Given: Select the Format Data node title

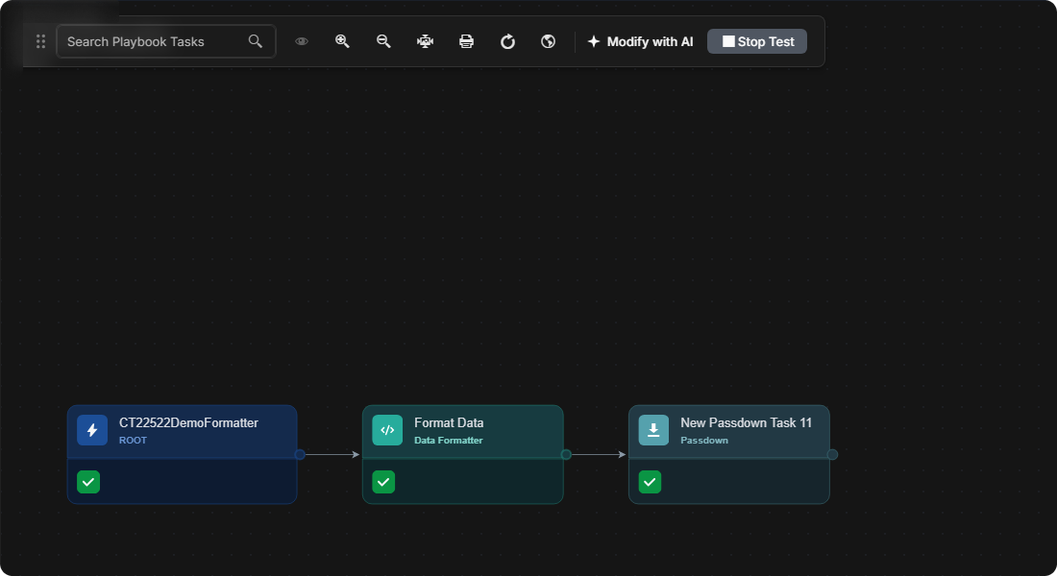Looking at the screenshot, I should pyautogui.click(x=449, y=423).
